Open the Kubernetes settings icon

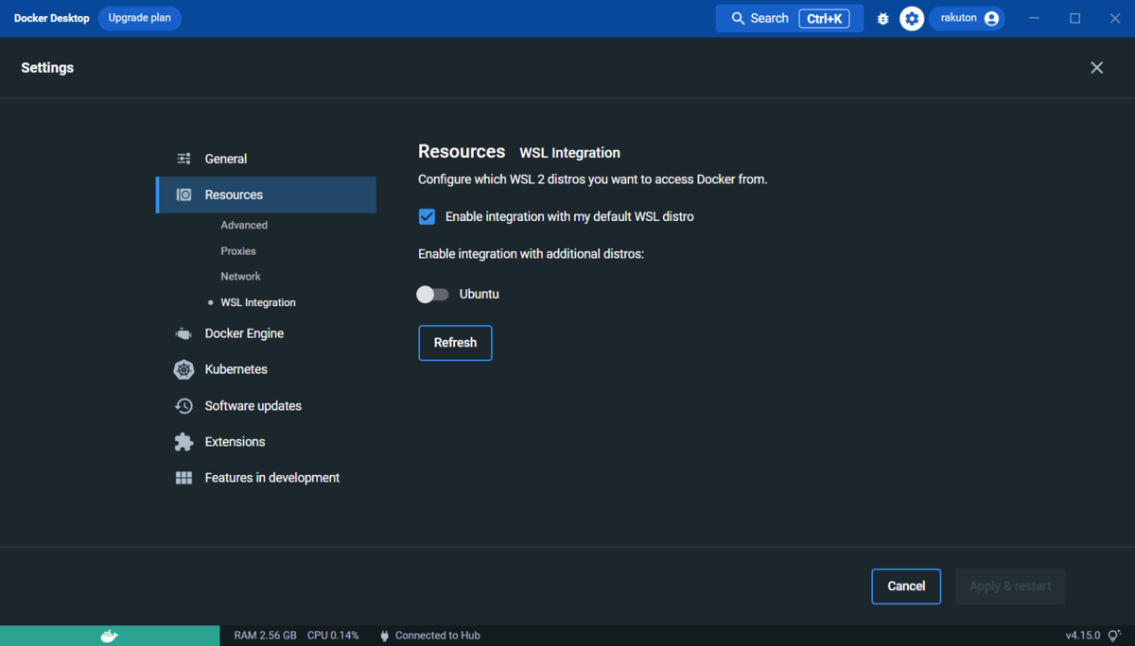point(183,369)
